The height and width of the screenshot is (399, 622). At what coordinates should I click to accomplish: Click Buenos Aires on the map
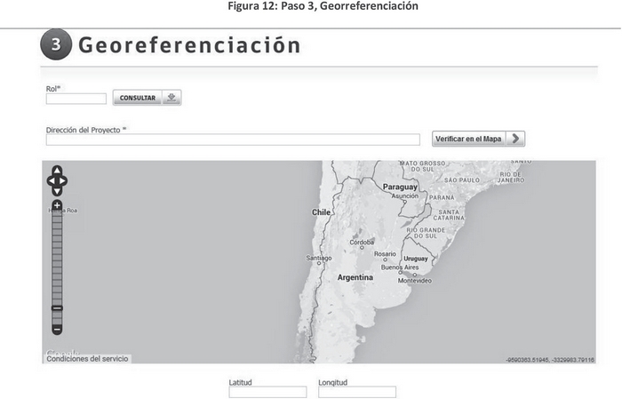click(x=399, y=267)
